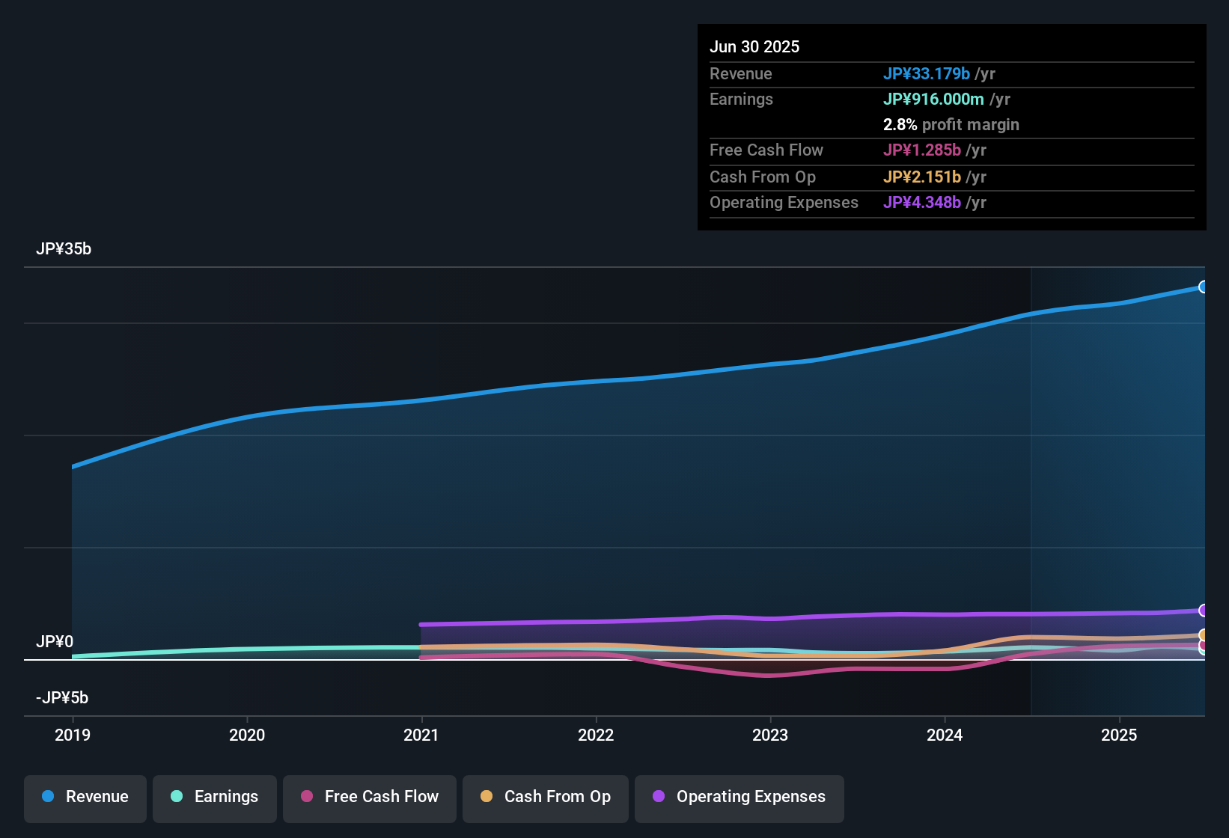Click the JP¥33.179b revenue value
This screenshot has height=838, width=1229.
[927, 74]
